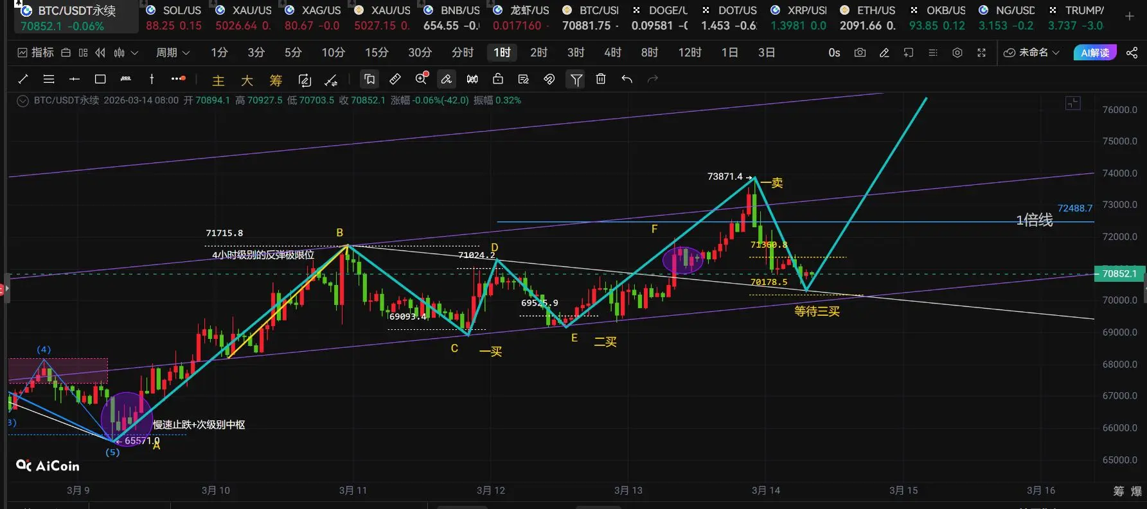Click the note-edit icon in drawing toolbar
1147x509 pixels.
(524, 79)
